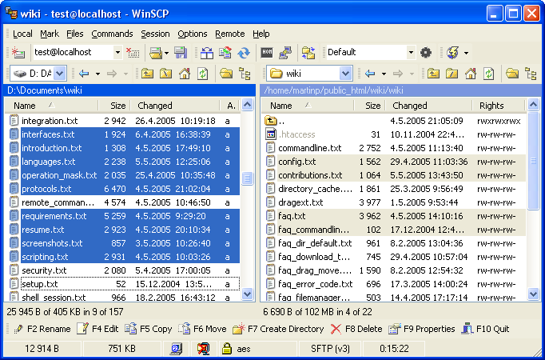Viewport: 545px width, 360px height.
Task: Click F10 Quit button
Action: click(x=486, y=329)
